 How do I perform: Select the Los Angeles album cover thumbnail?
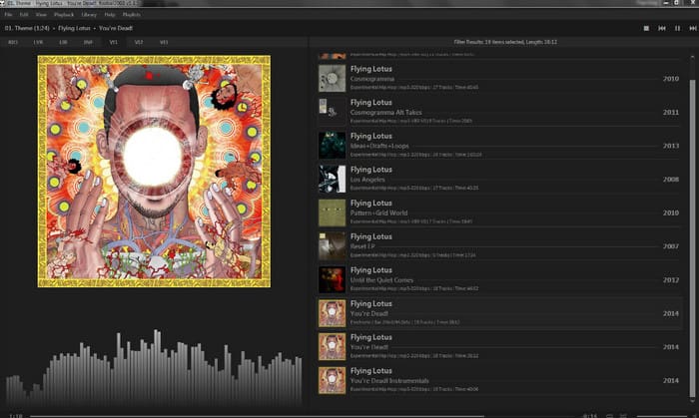pyautogui.click(x=332, y=179)
